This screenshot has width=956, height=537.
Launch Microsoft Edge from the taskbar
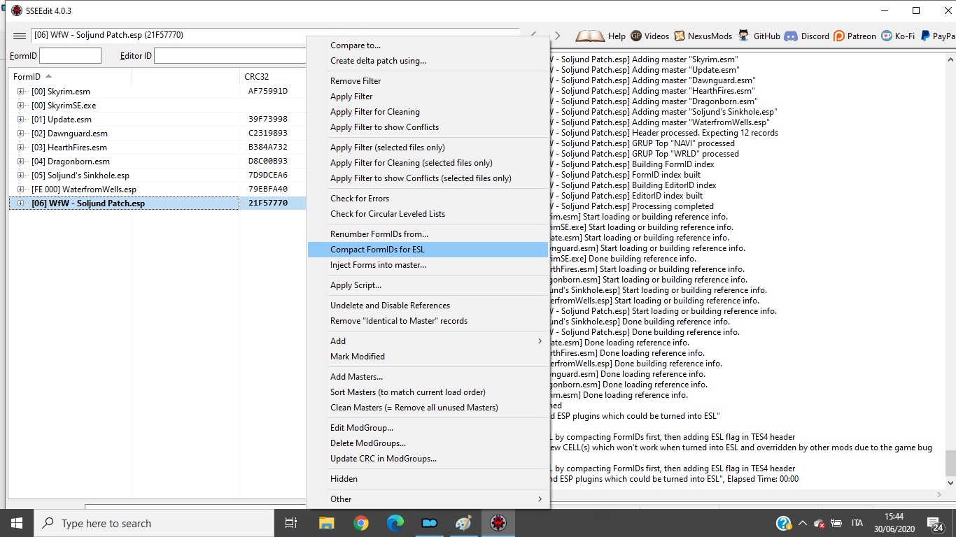point(395,523)
